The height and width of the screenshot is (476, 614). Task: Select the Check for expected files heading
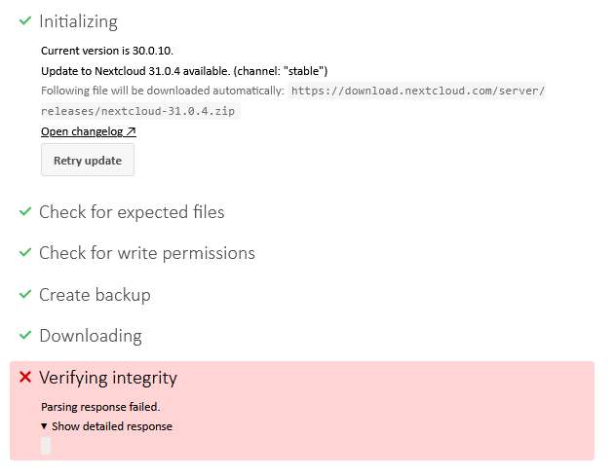pyautogui.click(x=132, y=212)
